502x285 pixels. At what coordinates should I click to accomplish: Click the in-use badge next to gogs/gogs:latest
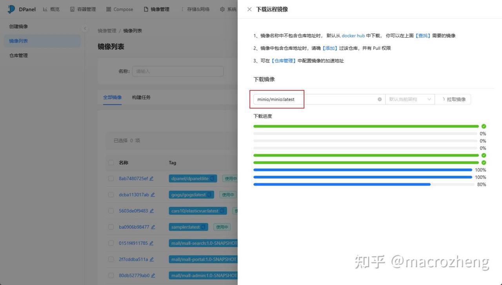(x=228, y=195)
